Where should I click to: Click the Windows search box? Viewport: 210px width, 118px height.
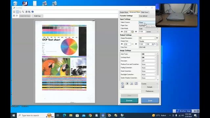[36, 115]
